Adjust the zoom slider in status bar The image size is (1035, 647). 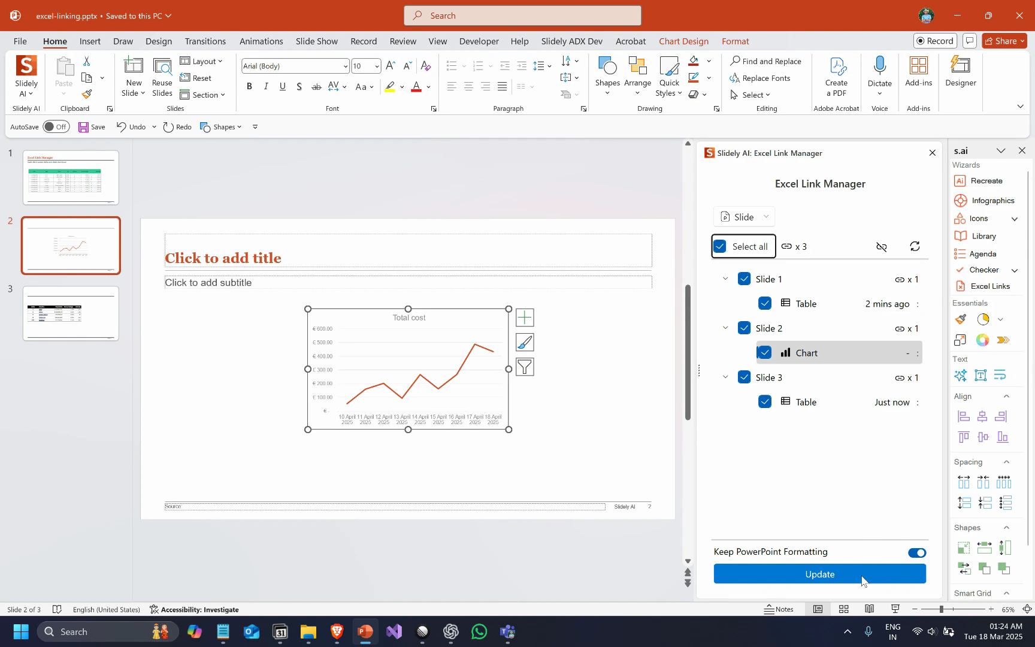pos(942,609)
